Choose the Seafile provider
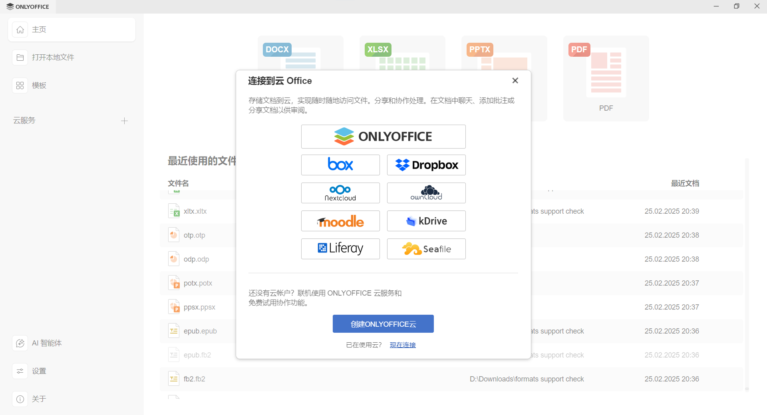This screenshot has height=415, width=767. click(426, 248)
